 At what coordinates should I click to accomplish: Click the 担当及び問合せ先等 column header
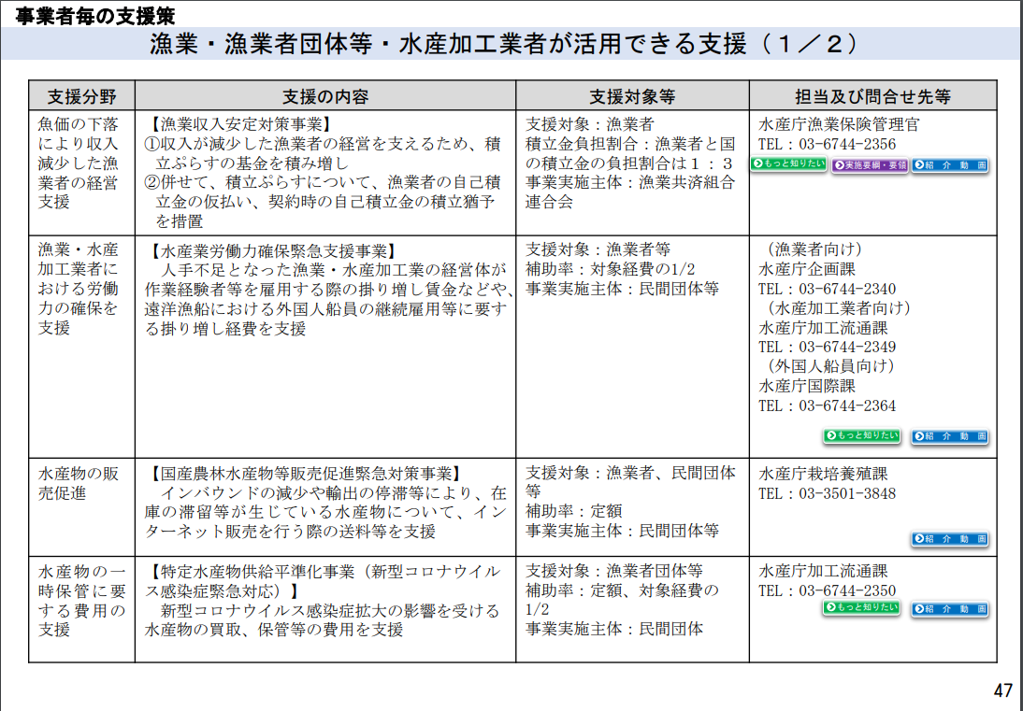tap(873, 96)
